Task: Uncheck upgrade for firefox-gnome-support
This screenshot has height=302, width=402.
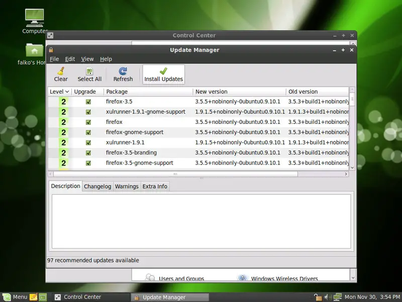Action: [88, 132]
